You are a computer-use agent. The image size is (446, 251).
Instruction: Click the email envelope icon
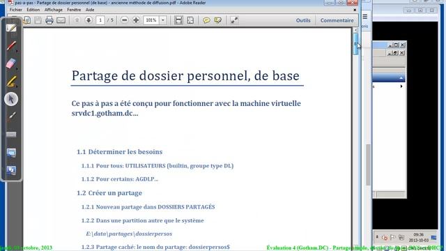pos(61,20)
